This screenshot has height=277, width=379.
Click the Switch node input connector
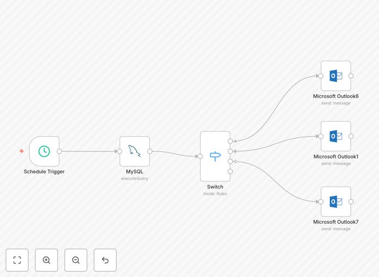coord(200,157)
